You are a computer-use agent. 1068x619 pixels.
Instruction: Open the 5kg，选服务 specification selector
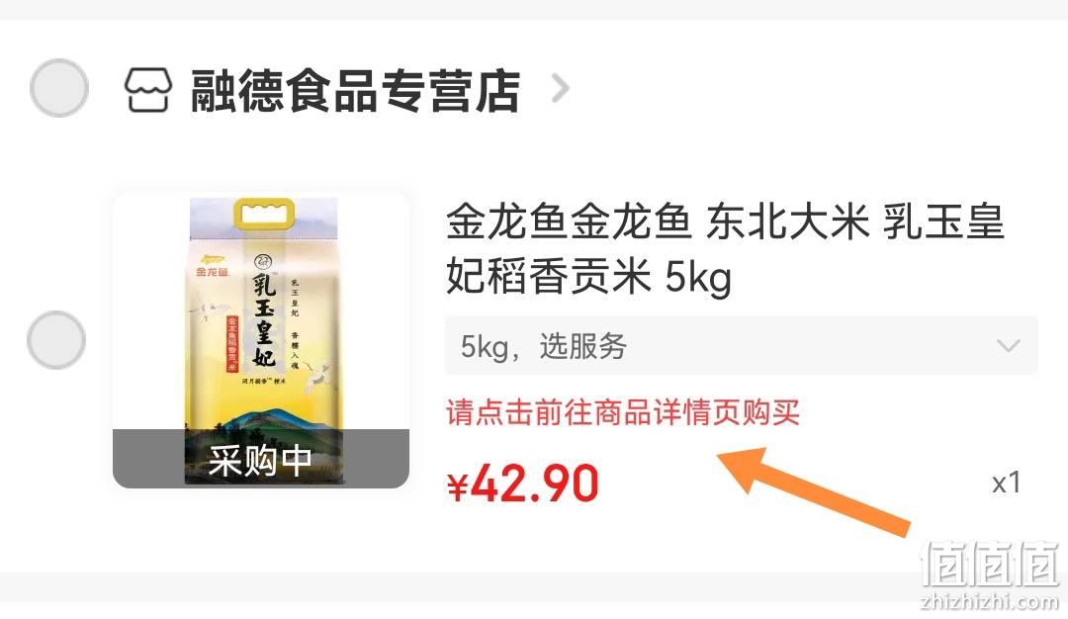[741, 345]
